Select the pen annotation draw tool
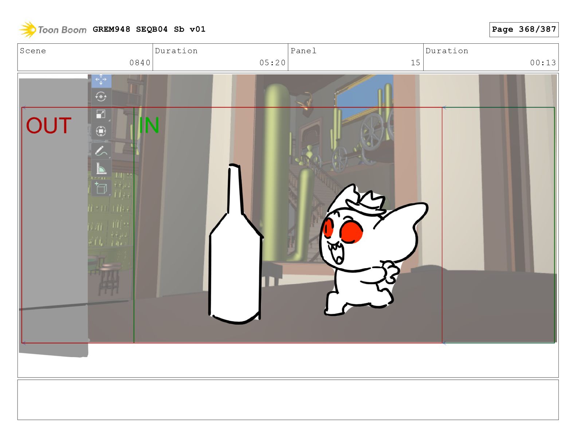577x446 pixels. tap(101, 150)
